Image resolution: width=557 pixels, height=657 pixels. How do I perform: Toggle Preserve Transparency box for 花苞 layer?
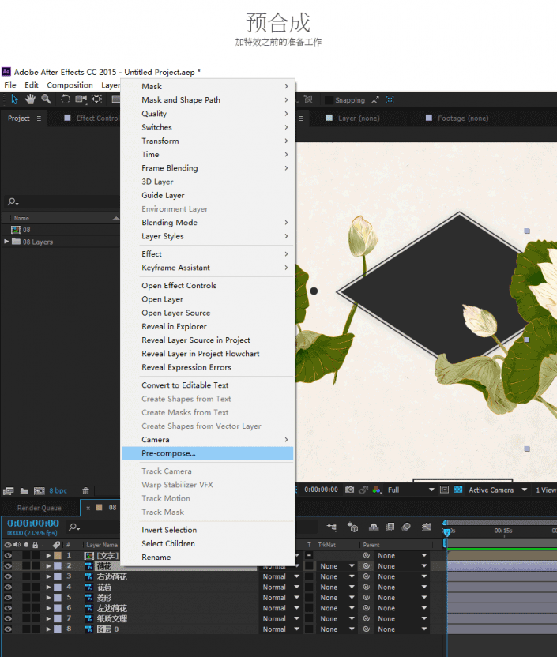click(x=309, y=587)
